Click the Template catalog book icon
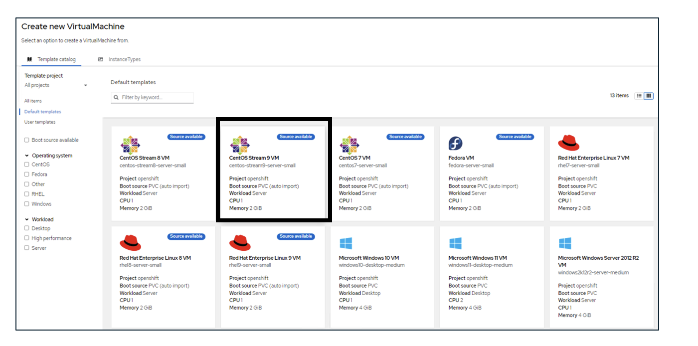 29,59
